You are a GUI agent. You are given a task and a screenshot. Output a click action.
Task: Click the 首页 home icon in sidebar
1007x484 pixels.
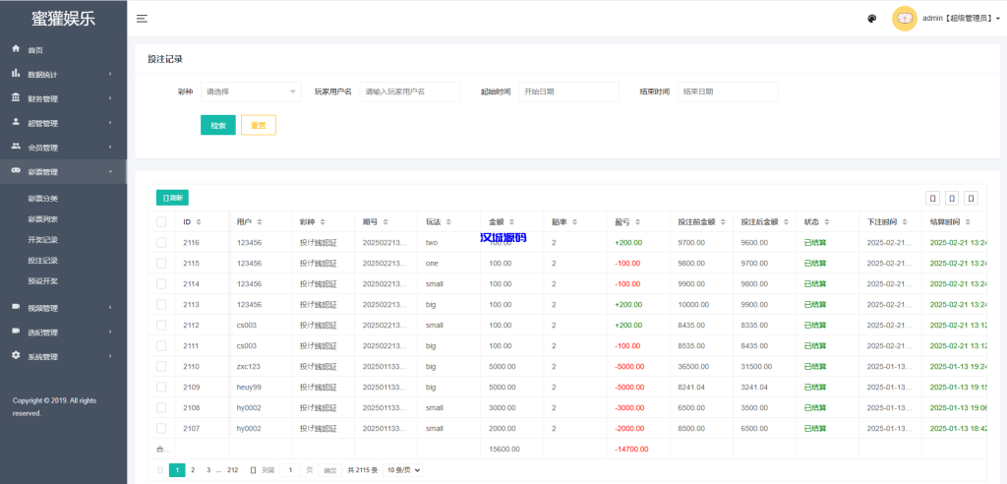(x=16, y=49)
